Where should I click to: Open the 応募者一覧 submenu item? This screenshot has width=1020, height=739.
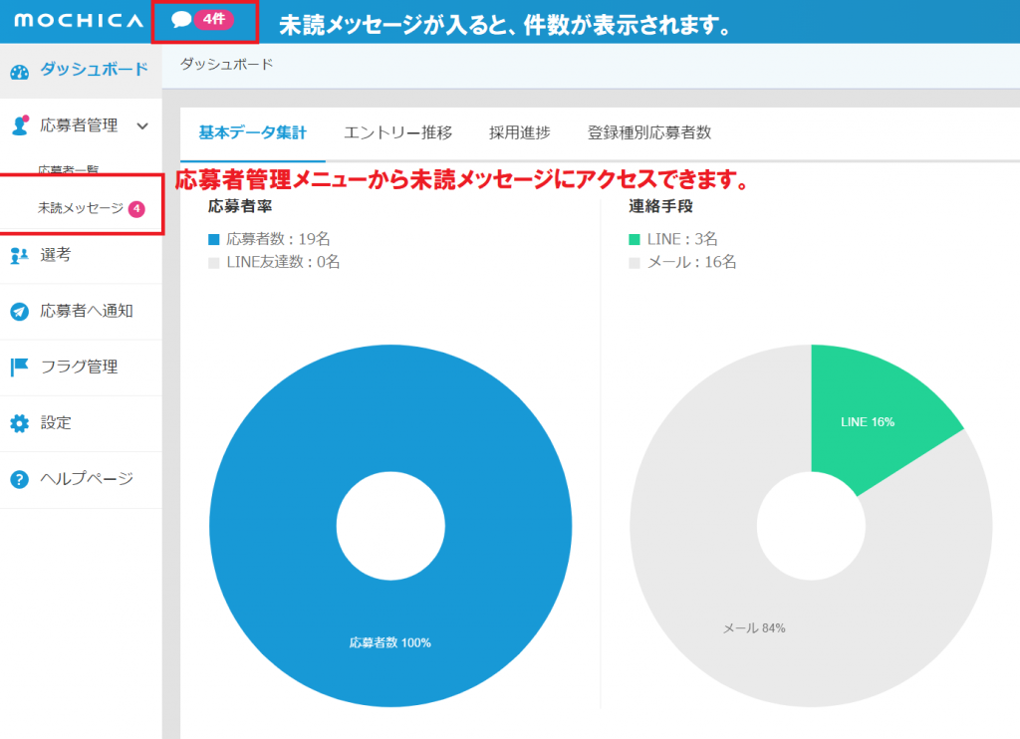(68, 169)
